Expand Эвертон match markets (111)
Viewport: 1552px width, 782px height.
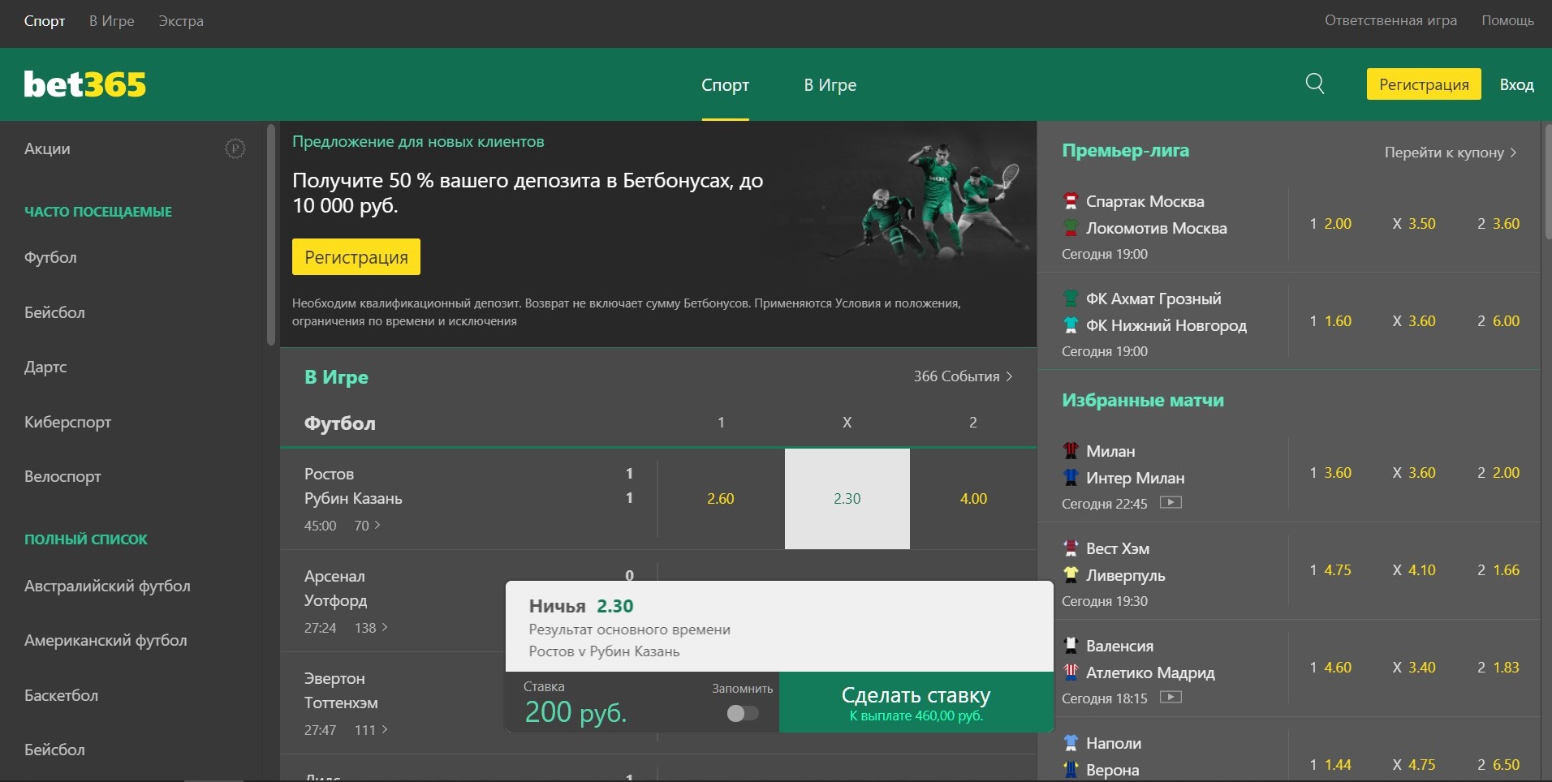coord(371,730)
